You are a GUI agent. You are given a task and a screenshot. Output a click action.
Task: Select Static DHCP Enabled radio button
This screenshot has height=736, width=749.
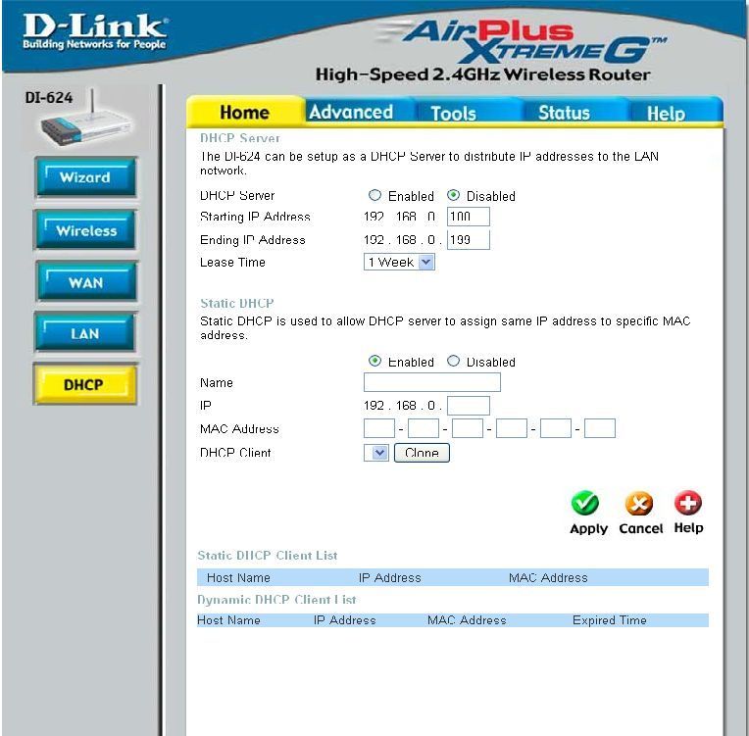(x=374, y=361)
